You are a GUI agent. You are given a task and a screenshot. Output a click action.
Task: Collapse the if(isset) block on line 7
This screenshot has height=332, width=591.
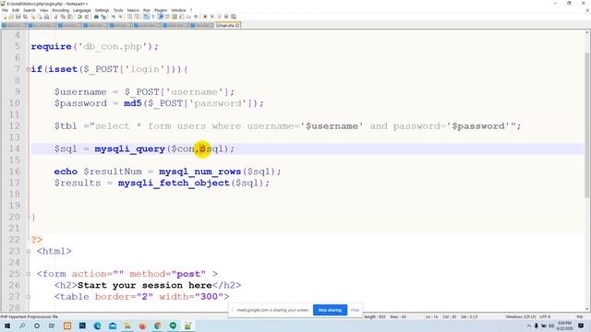coord(29,69)
